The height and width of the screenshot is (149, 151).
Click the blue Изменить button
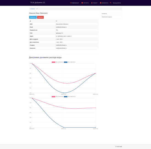tap(33, 17)
